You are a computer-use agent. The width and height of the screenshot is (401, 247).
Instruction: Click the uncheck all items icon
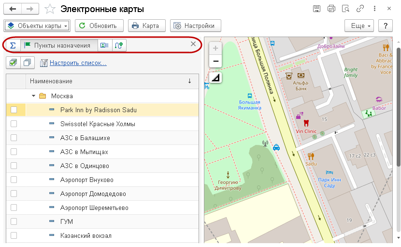(28, 63)
